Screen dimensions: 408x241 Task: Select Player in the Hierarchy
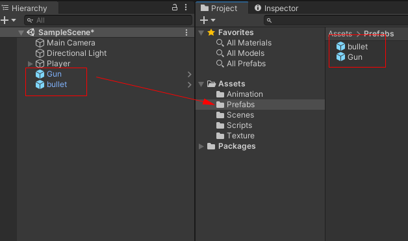click(58, 64)
